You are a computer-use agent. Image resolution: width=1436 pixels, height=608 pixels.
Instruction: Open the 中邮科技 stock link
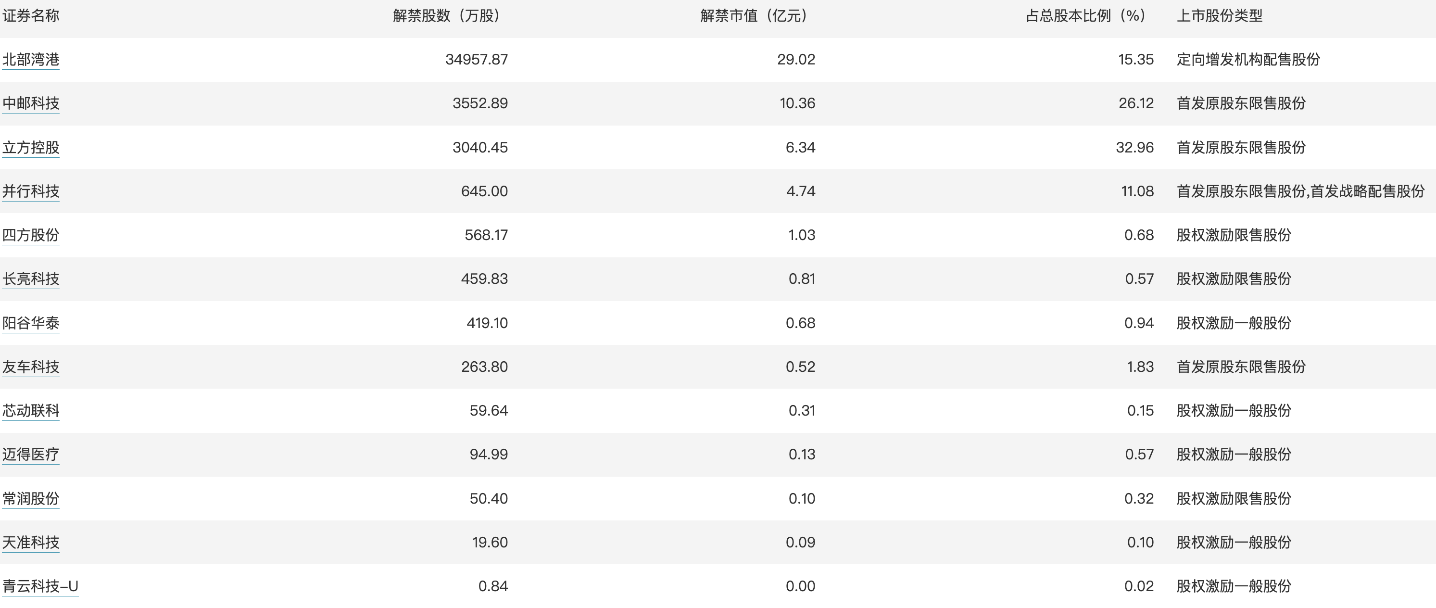(31, 103)
